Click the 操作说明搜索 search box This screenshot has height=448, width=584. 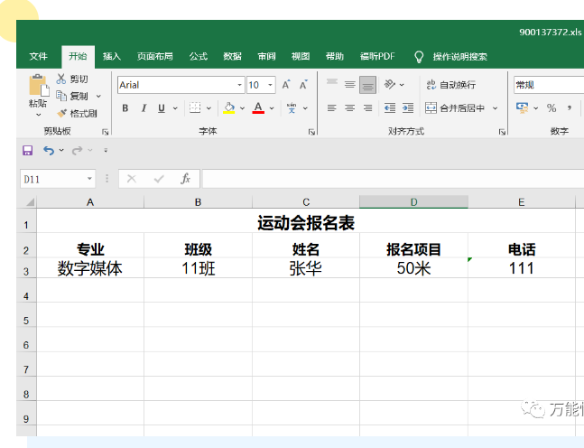(x=460, y=57)
